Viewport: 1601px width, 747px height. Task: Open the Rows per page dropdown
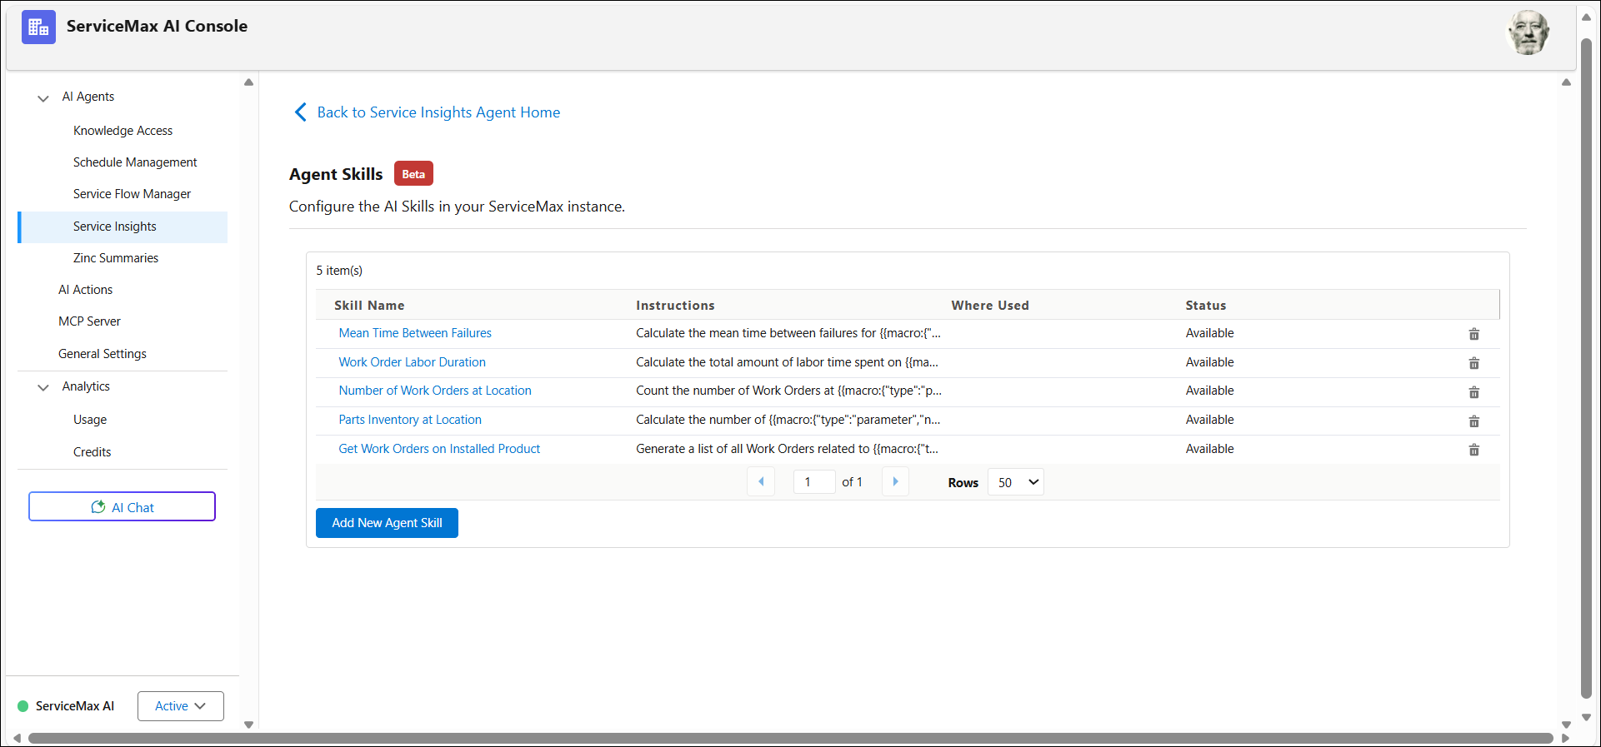(1016, 482)
